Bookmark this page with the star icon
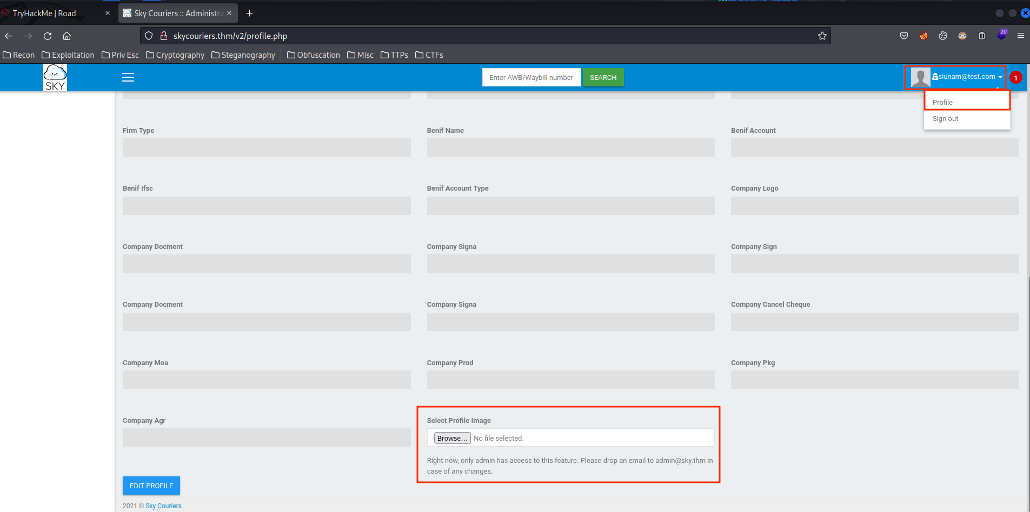The width and height of the screenshot is (1030, 512). point(822,36)
